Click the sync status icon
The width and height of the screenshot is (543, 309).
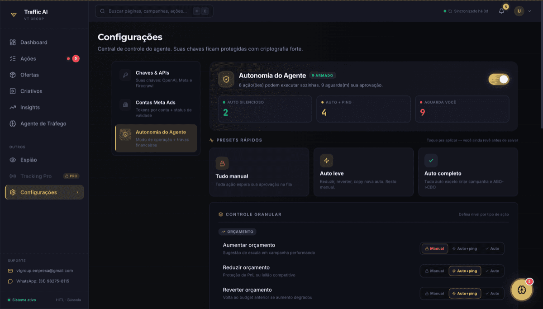(x=450, y=11)
